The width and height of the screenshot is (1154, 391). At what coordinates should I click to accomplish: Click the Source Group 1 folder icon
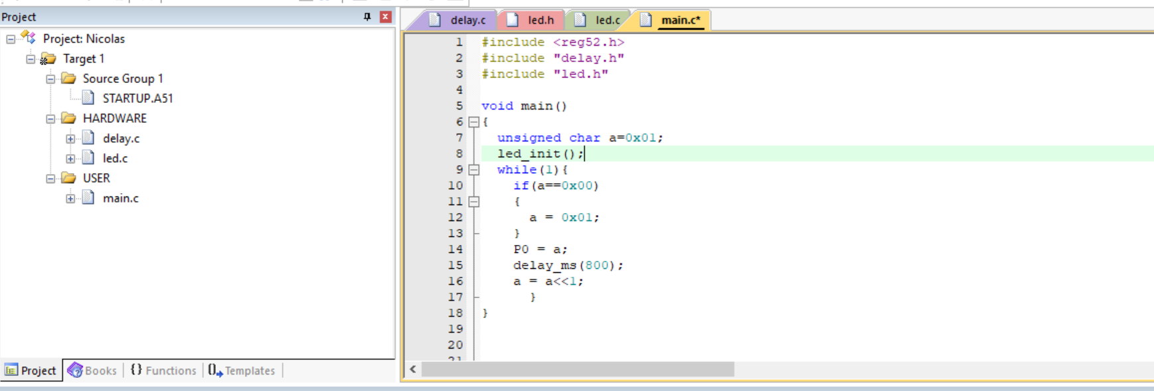(x=68, y=78)
